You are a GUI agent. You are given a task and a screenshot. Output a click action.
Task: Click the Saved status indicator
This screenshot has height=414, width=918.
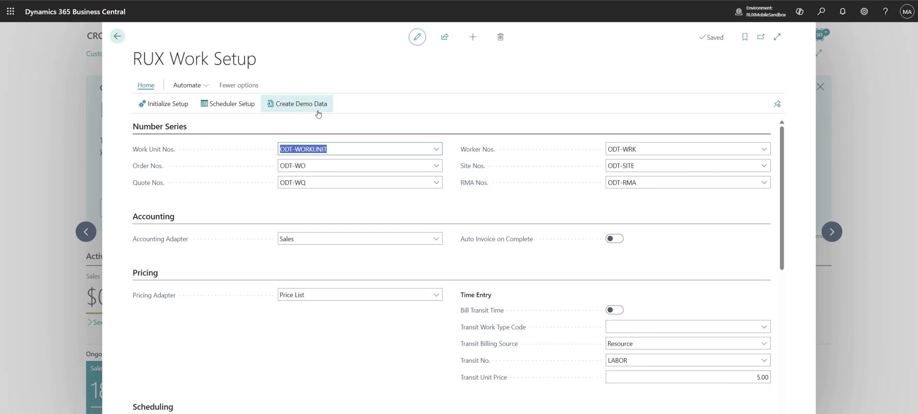[711, 37]
